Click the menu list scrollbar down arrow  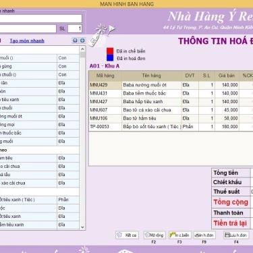pyautogui.click(x=82, y=227)
